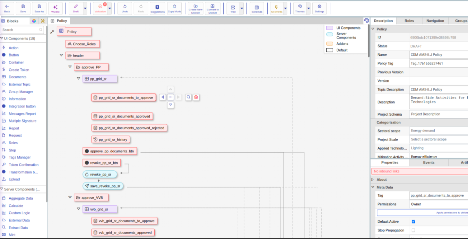Click the Create New Module icon

tap(196, 8)
